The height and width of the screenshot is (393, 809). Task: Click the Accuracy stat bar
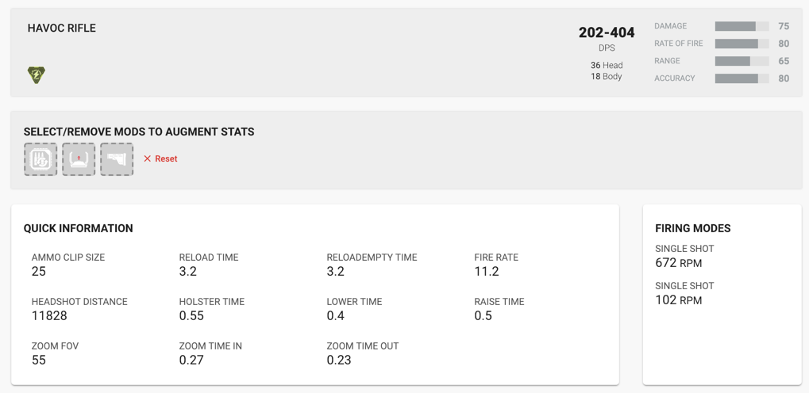pyautogui.click(x=742, y=78)
